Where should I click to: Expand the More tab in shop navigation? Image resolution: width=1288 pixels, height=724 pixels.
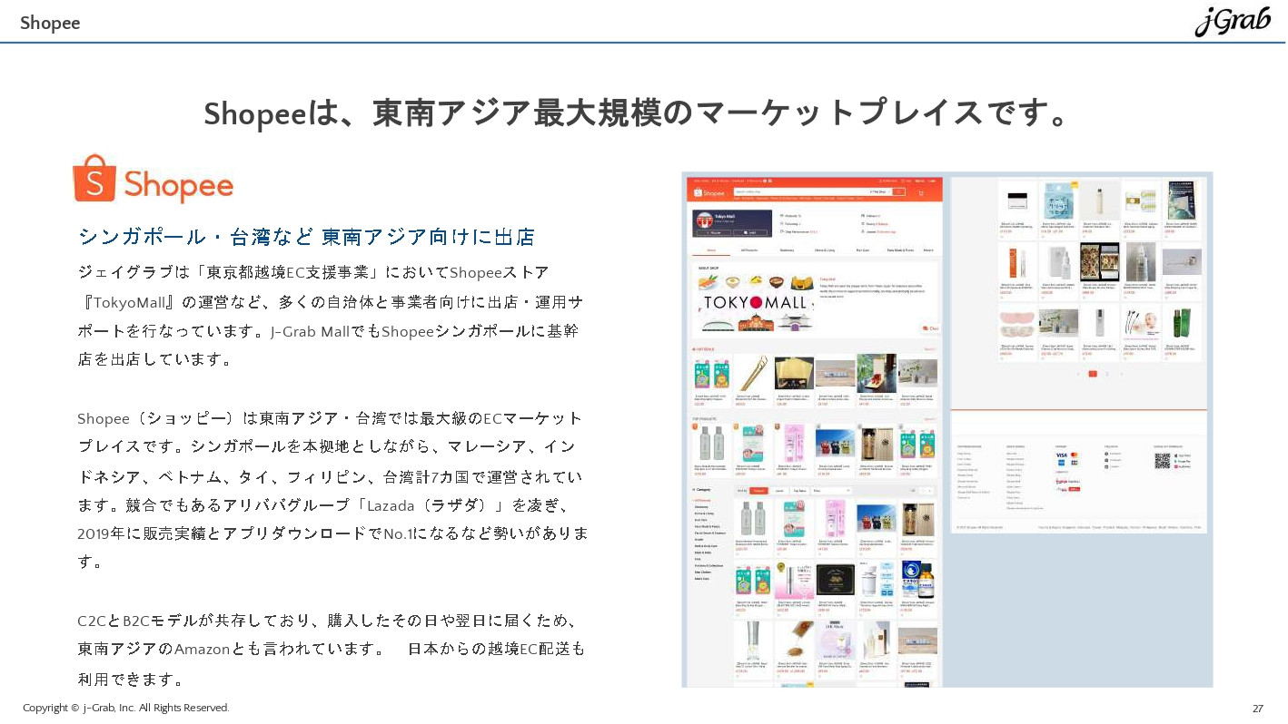[928, 249]
